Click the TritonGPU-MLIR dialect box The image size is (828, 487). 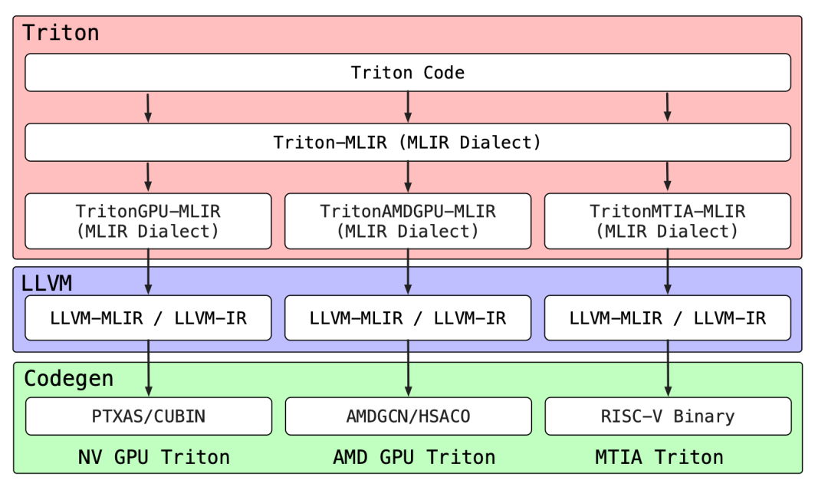148,221
